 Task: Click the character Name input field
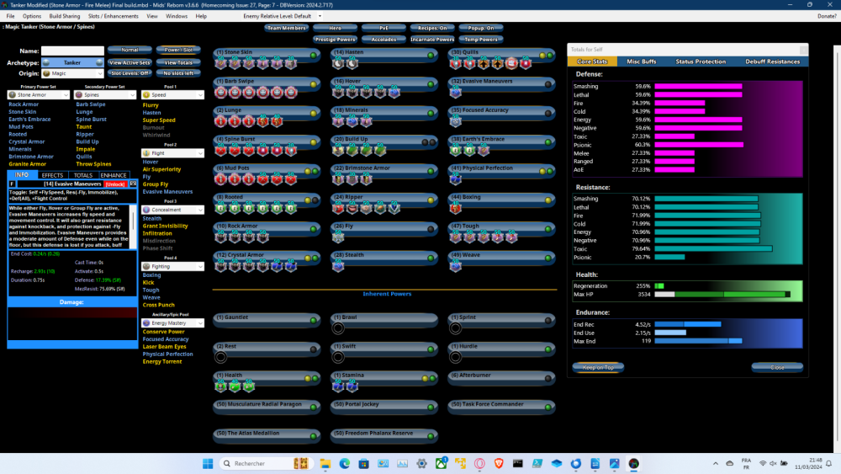pos(72,51)
